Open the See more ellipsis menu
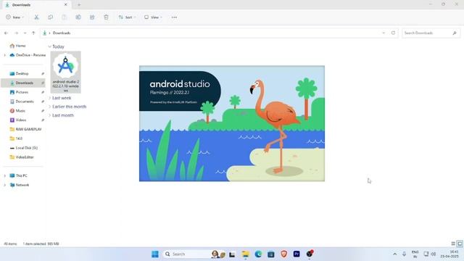 (174, 17)
